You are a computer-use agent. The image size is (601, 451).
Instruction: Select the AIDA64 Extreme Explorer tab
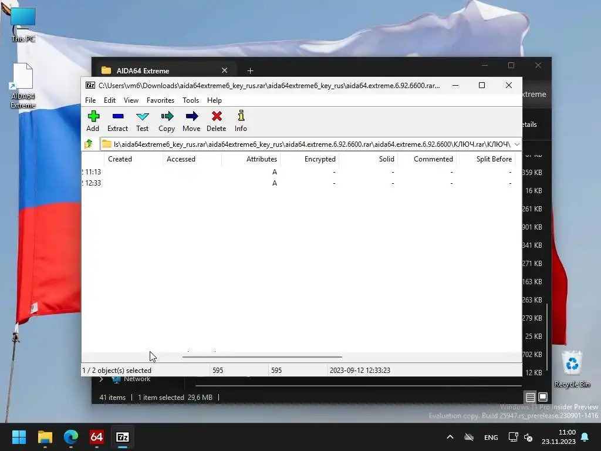165,70
